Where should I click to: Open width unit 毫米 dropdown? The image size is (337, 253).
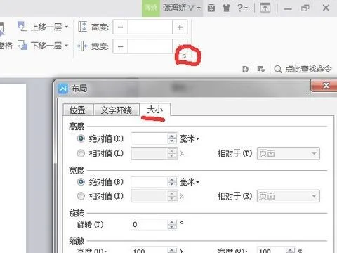[190, 182]
